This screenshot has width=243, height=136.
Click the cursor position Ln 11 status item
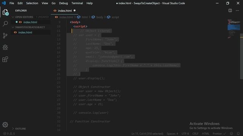click(147, 133)
